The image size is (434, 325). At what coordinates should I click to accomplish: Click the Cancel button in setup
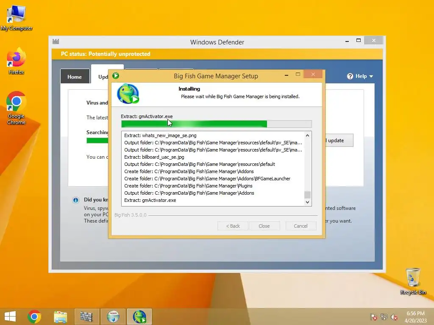300,226
